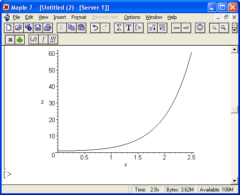Execute the entire worksheet with triple exclamation
This screenshot has width=240, height=195.
coord(53,40)
